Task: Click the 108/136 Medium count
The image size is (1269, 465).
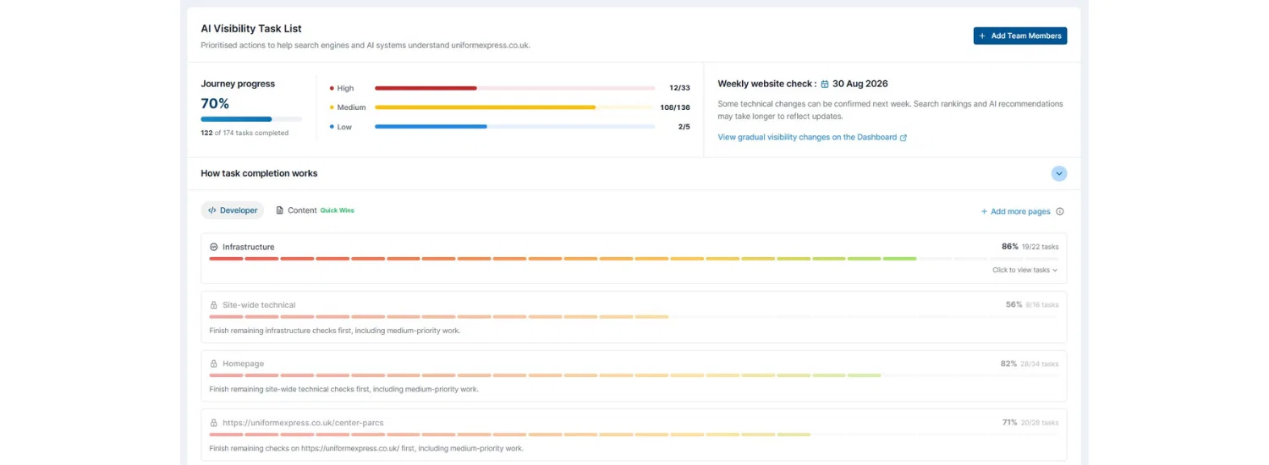Action: click(x=675, y=107)
